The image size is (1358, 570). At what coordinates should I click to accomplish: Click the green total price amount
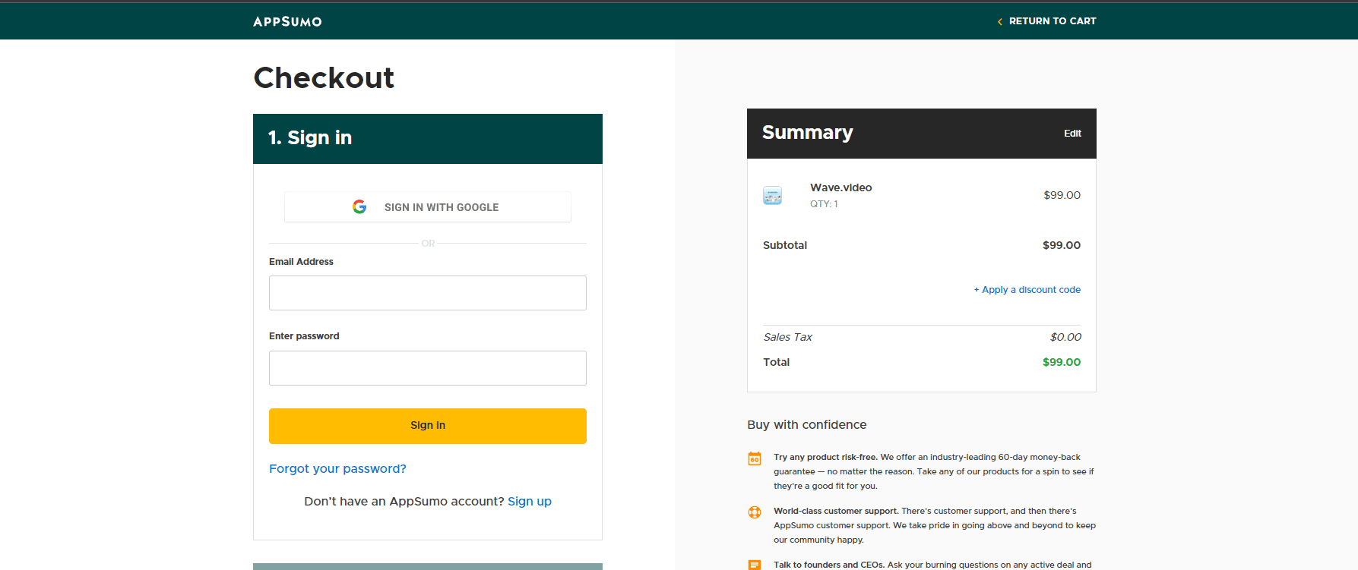pyautogui.click(x=1061, y=362)
